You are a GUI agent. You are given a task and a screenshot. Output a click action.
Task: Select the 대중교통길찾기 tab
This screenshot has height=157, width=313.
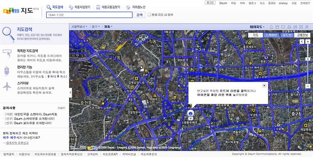point(111,7)
